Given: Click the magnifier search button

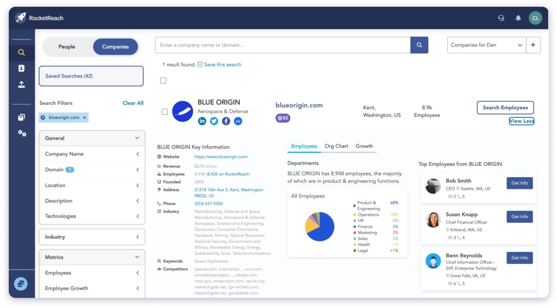Looking at the screenshot, I should coord(419,45).
